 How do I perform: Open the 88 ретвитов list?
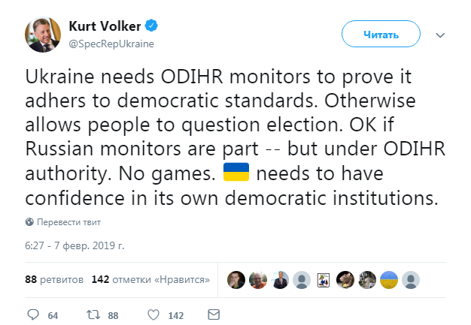(x=54, y=279)
